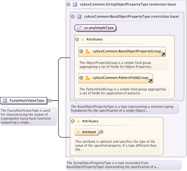Click the StringObjectPropertyType complex type icon
The width and height of the screenshot is (187, 171).
point(75,4)
